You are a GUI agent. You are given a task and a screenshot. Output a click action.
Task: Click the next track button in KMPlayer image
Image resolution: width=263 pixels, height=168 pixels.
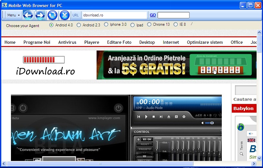[161, 117]
